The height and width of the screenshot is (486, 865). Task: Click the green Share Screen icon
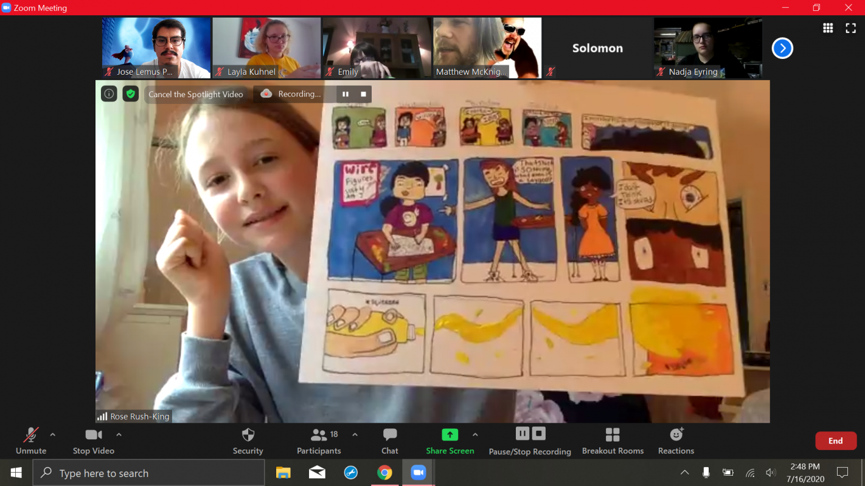click(x=450, y=434)
